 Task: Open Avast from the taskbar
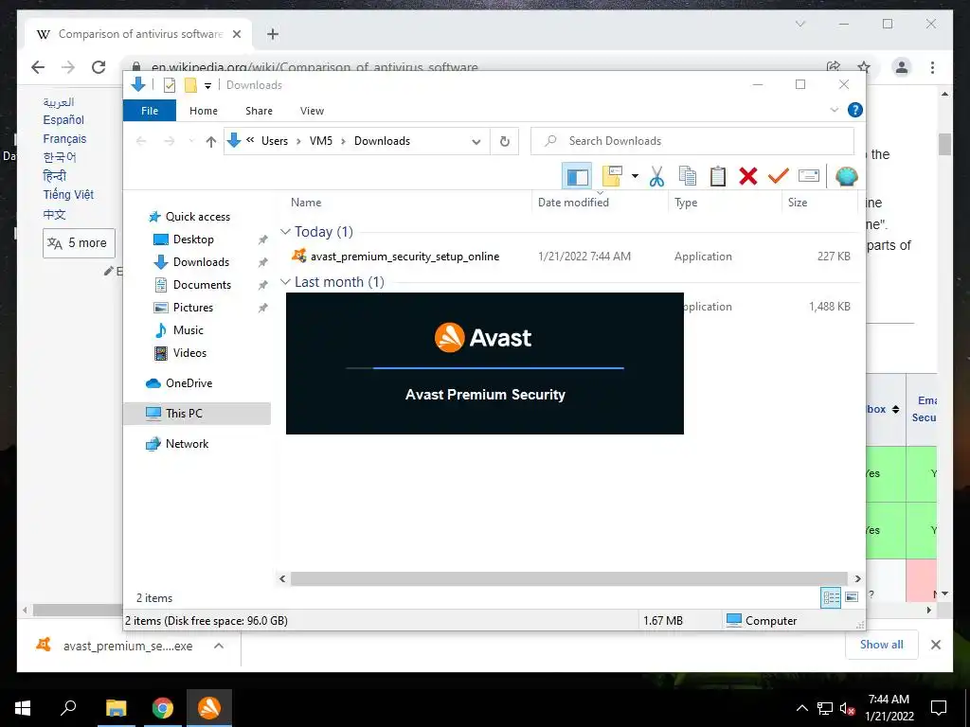pyautogui.click(x=209, y=708)
